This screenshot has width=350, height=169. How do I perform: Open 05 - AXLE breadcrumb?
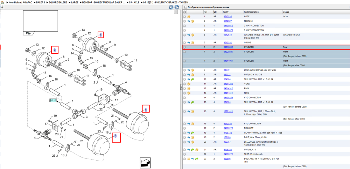coord(133,2)
